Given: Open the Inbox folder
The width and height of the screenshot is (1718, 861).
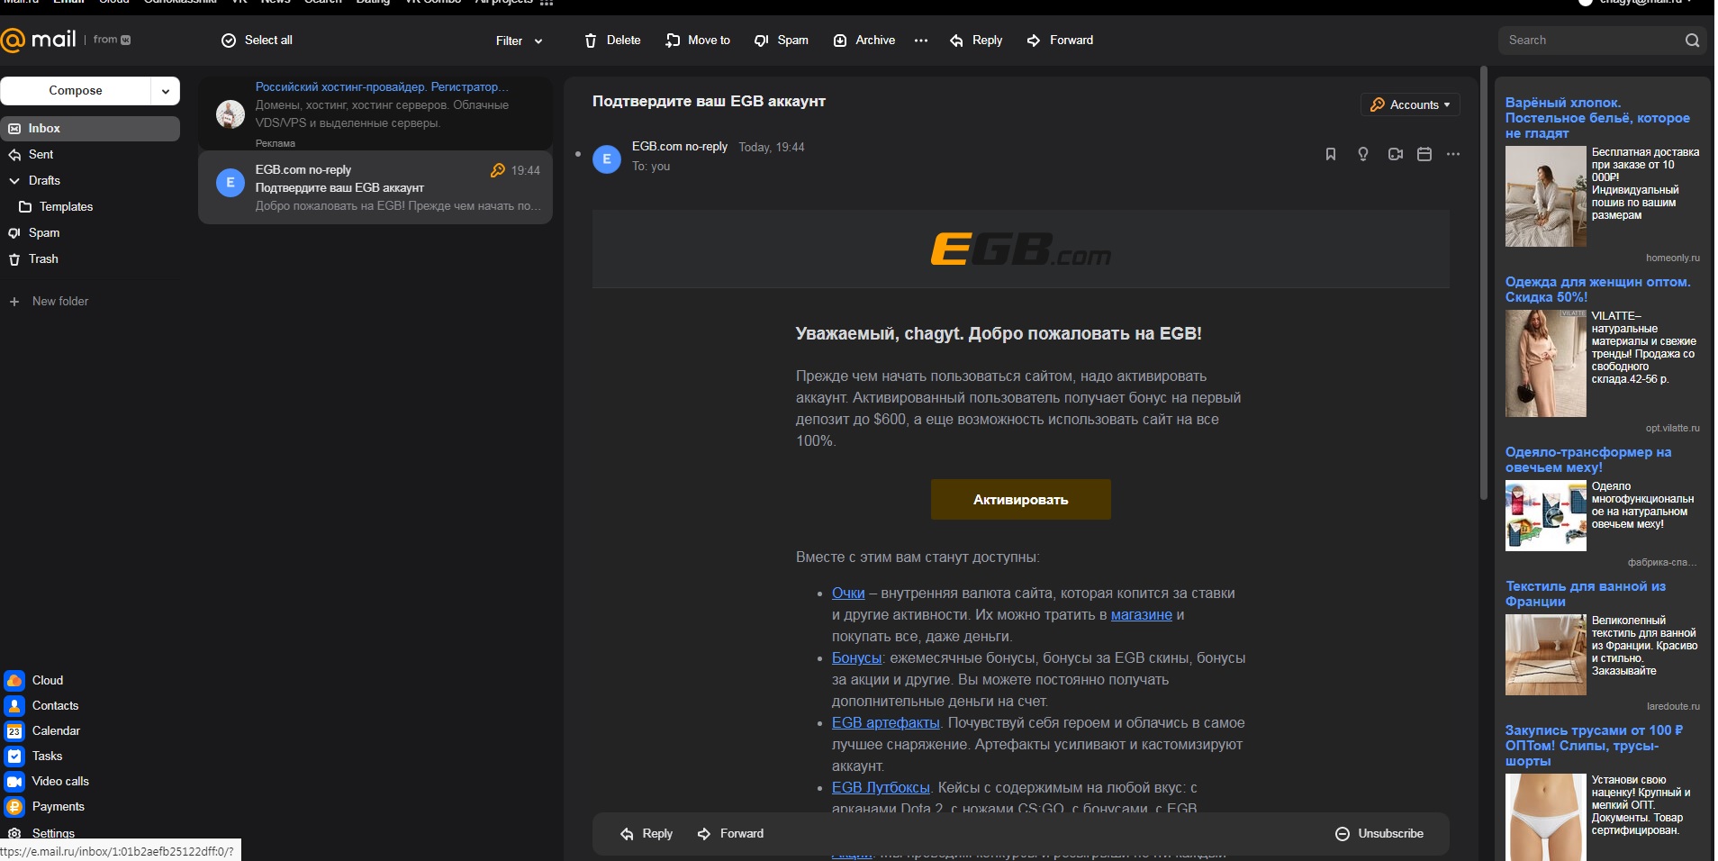Looking at the screenshot, I should pos(90,129).
